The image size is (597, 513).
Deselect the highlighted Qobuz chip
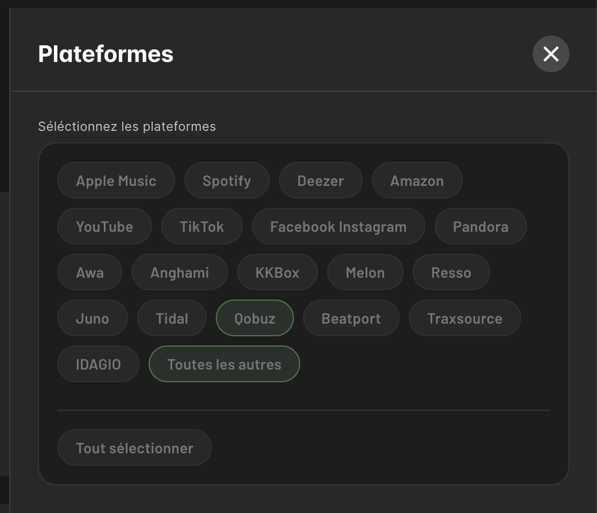[x=255, y=318]
